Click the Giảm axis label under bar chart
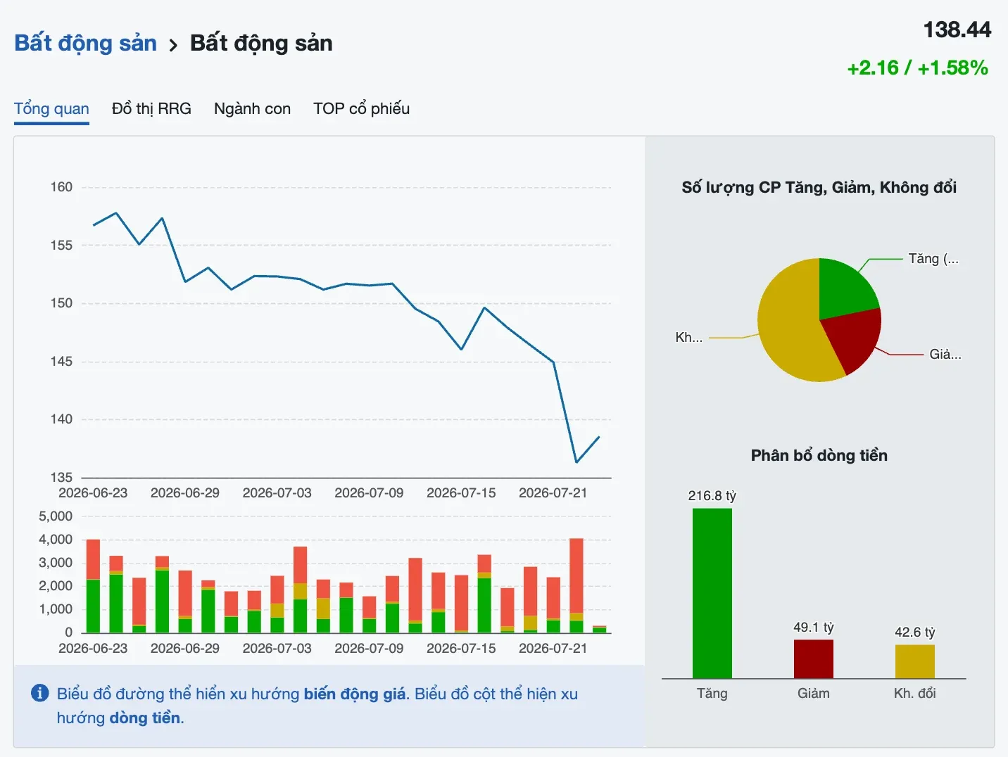Image resolution: width=1008 pixels, height=757 pixels. [x=813, y=693]
